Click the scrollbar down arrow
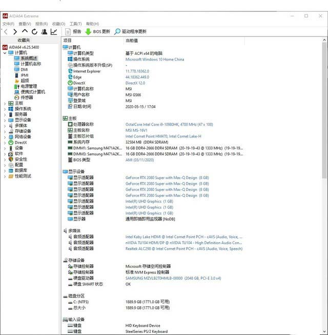Screen dimensions: 328x335 pyautogui.click(x=324, y=331)
